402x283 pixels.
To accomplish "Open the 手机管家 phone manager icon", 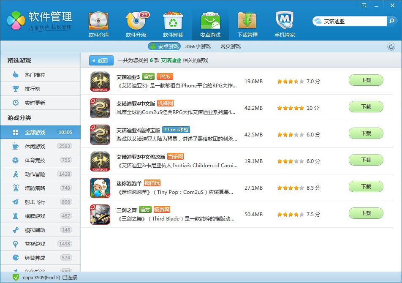I will (x=285, y=24).
